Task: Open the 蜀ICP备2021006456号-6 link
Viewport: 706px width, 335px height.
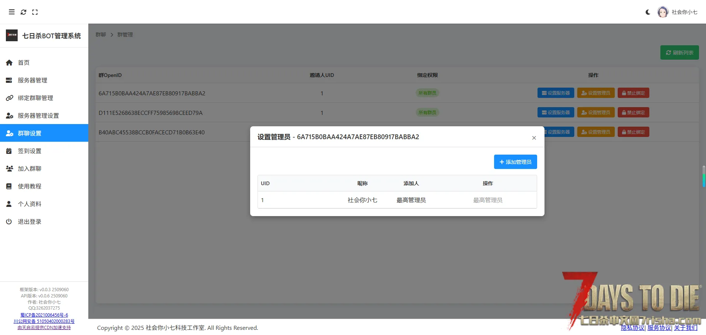Action: pos(44,315)
